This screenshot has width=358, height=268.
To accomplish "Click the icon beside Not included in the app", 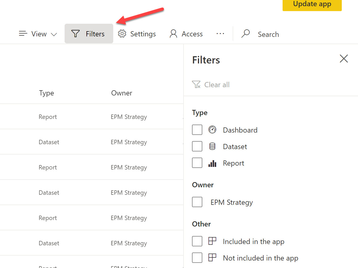I will 212,257.
